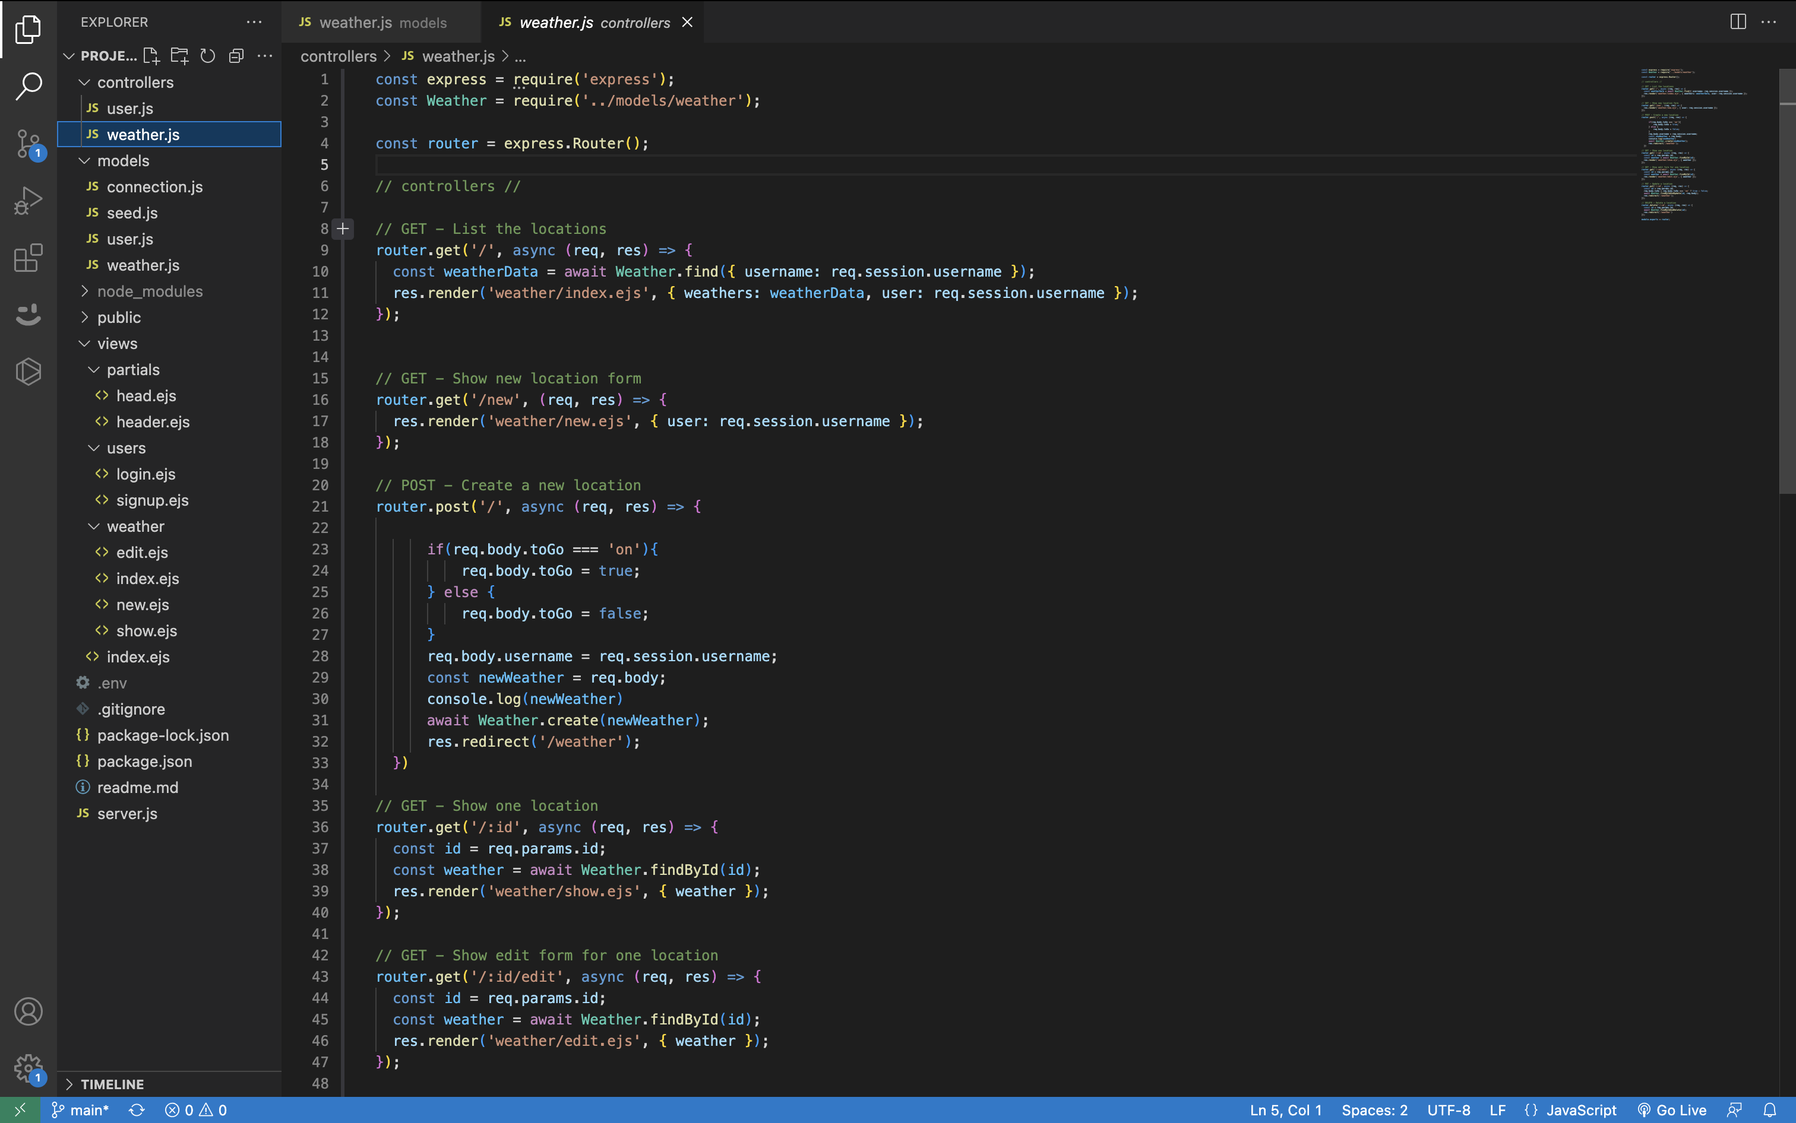
Task: Open Run and Debug view
Action: (x=29, y=201)
